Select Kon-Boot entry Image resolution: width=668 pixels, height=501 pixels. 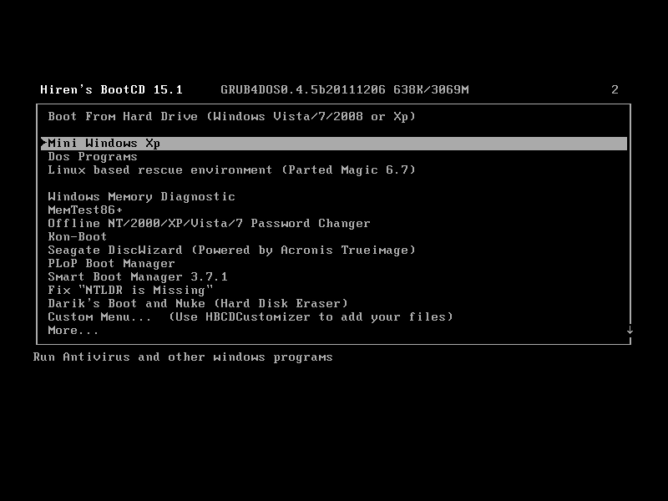77,236
